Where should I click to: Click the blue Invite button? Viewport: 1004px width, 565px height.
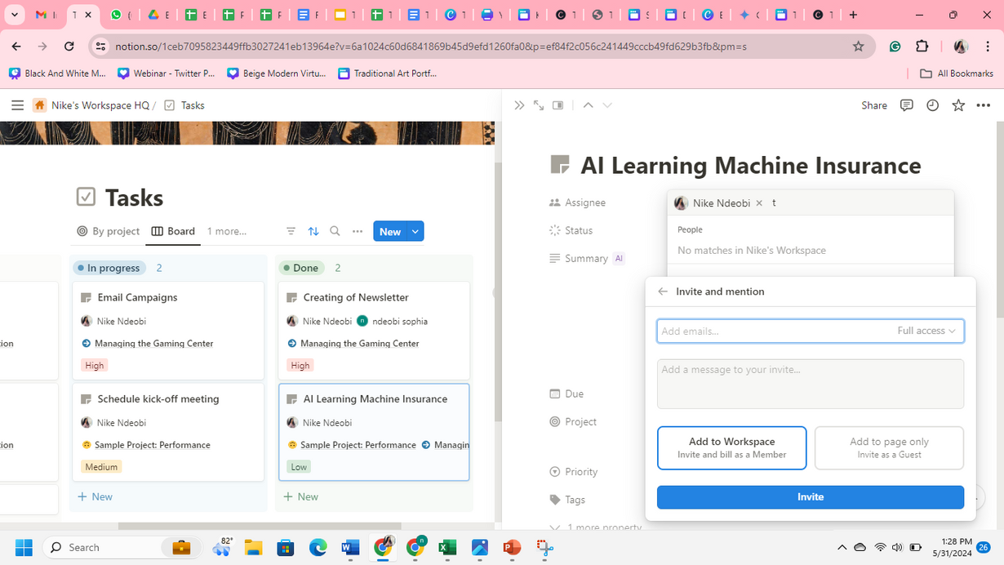click(810, 497)
